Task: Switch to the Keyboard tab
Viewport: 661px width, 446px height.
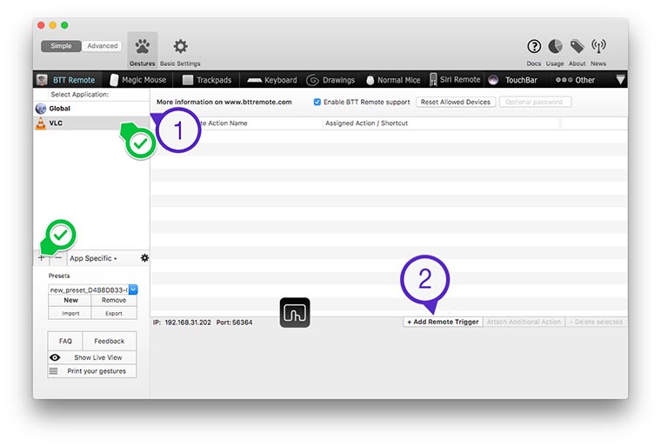Action: coord(272,80)
